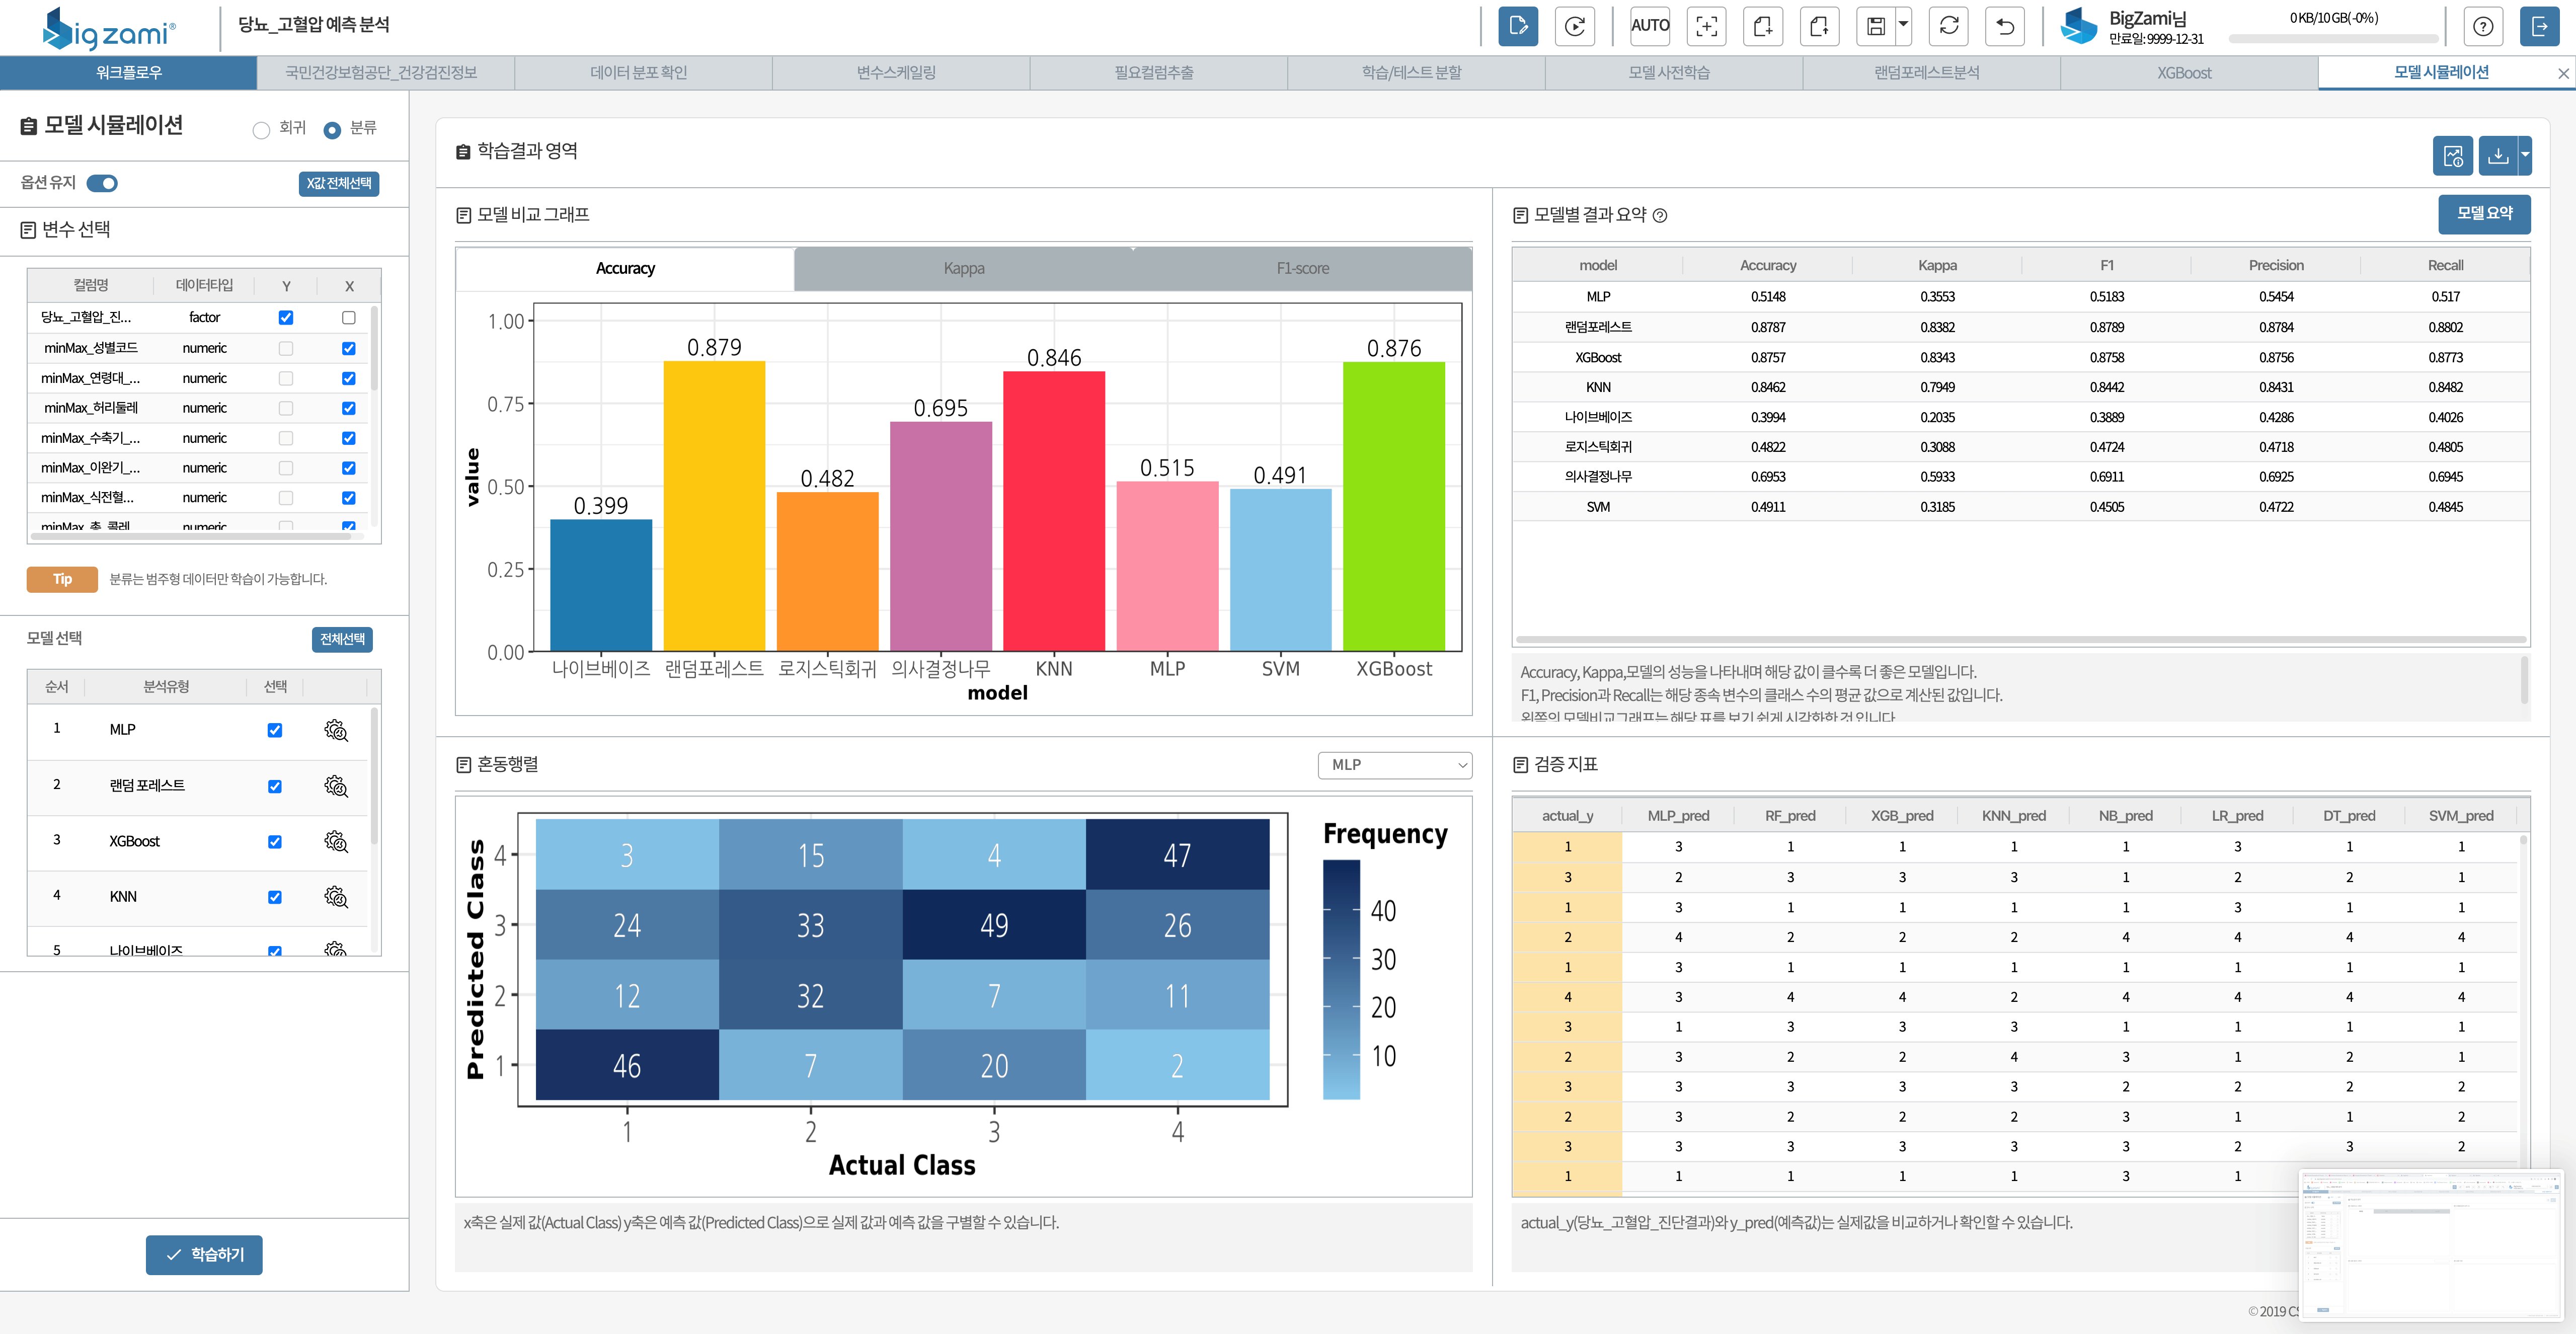Uncheck Y checkbox for 당뇨_고혈압_진 row
Screen dimensions: 2576x1334
(x=286, y=317)
